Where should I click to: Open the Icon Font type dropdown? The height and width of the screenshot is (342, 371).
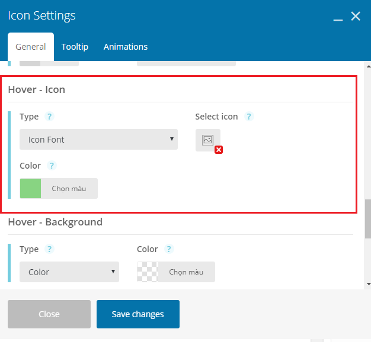(98, 140)
